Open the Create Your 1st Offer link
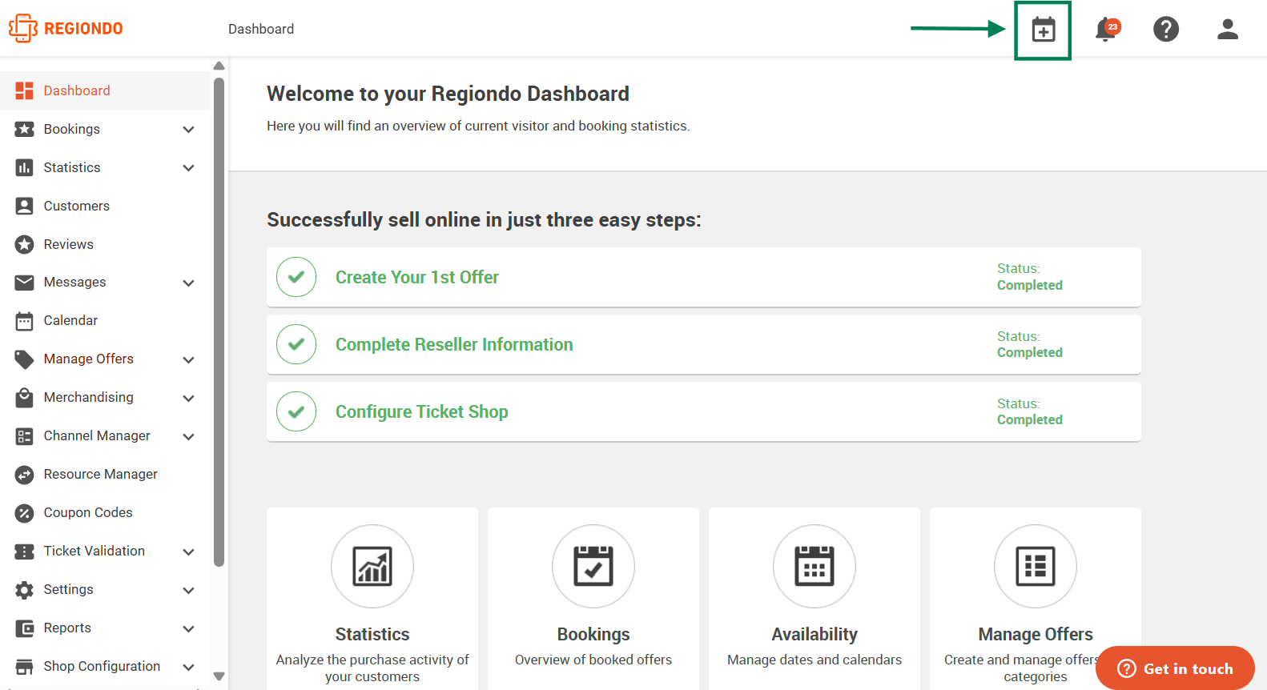The height and width of the screenshot is (690, 1267). coord(417,277)
